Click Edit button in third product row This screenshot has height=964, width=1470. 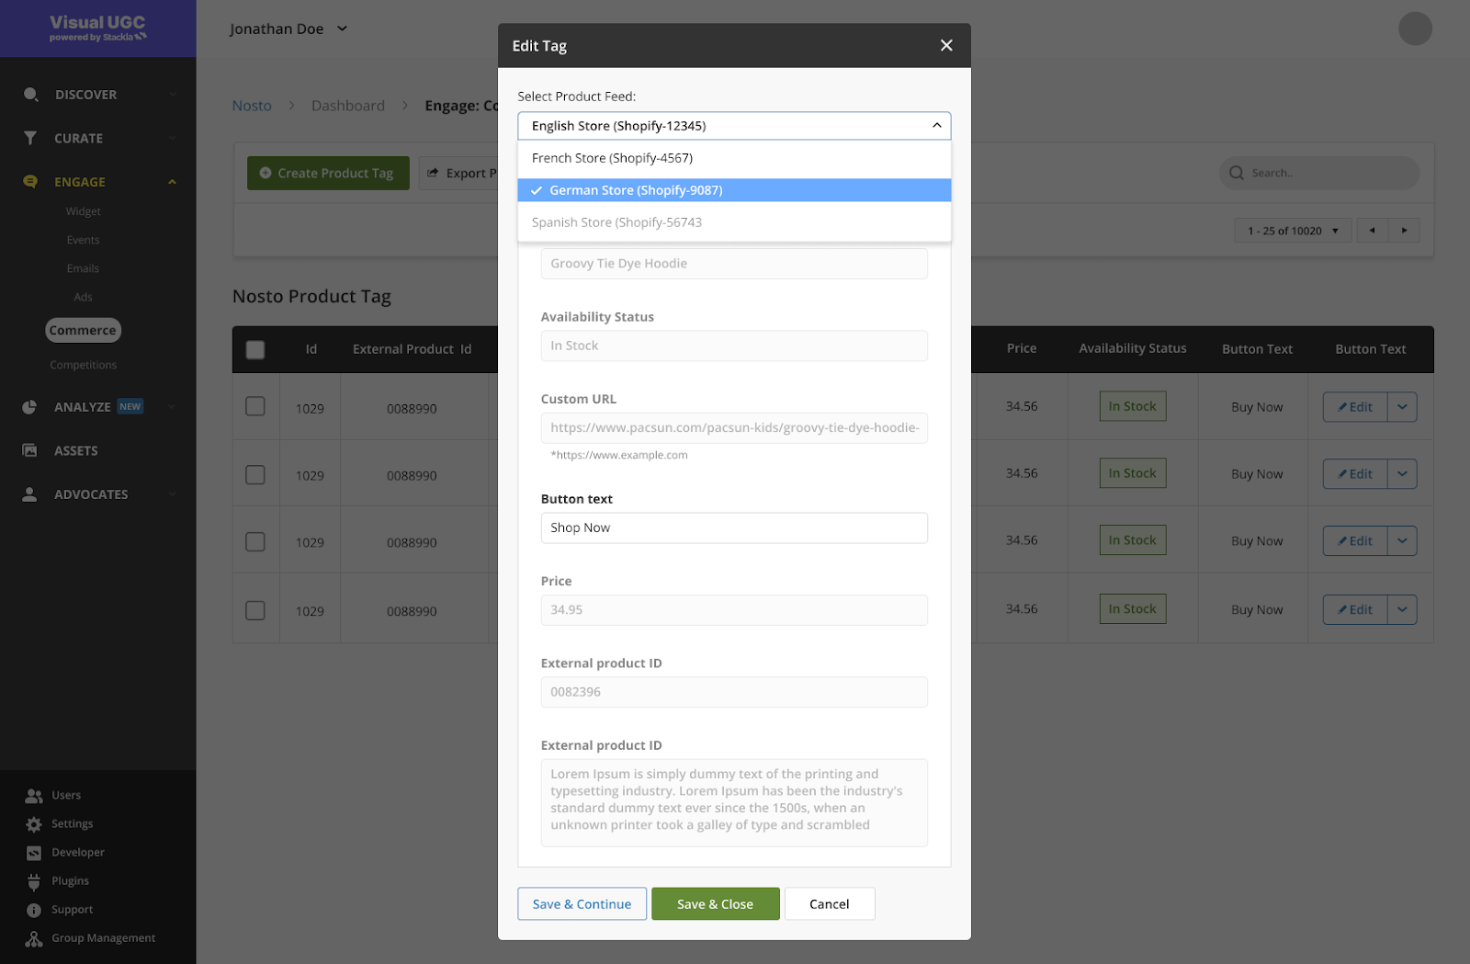(1355, 541)
